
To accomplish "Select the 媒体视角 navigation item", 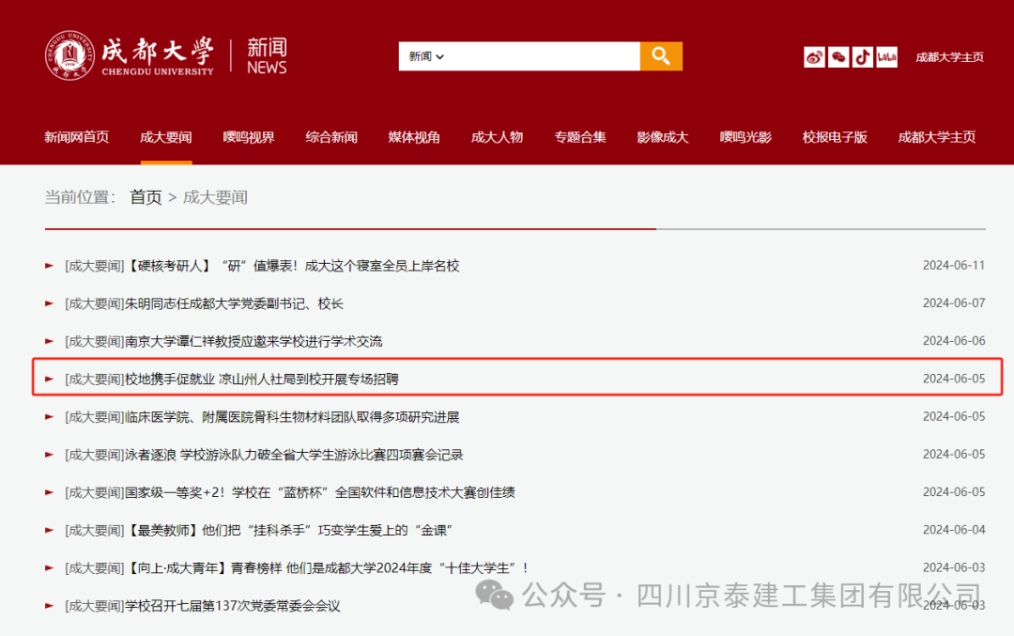I will 414,136.
